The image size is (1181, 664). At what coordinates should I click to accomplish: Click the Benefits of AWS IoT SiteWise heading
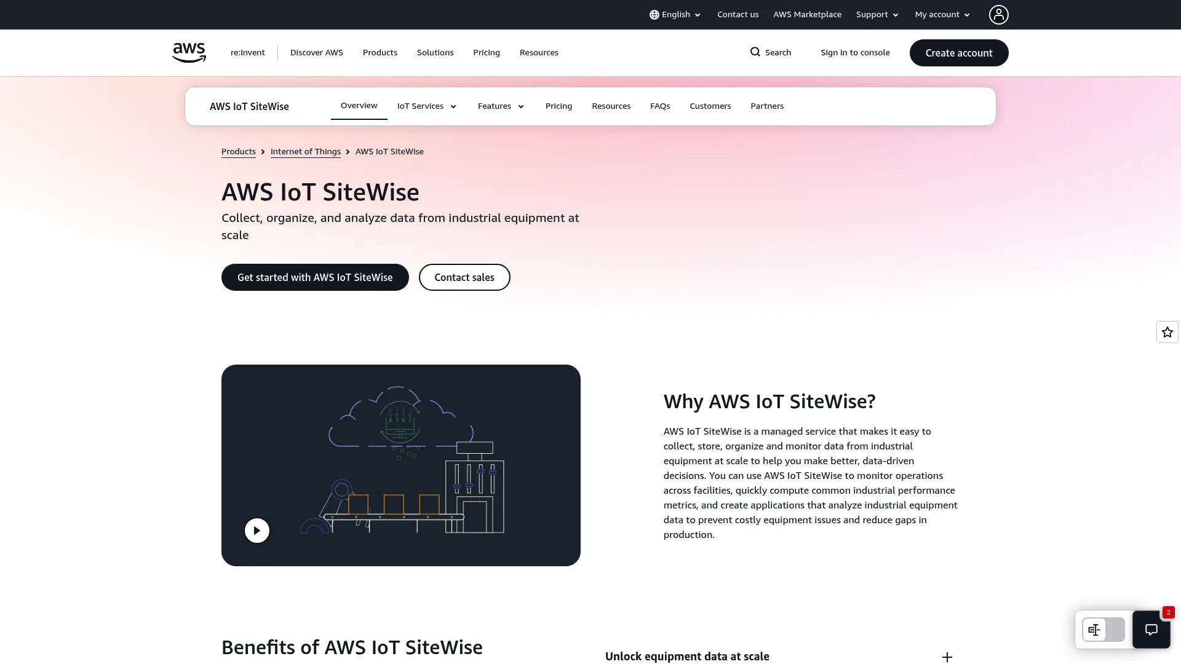coord(352,647)
